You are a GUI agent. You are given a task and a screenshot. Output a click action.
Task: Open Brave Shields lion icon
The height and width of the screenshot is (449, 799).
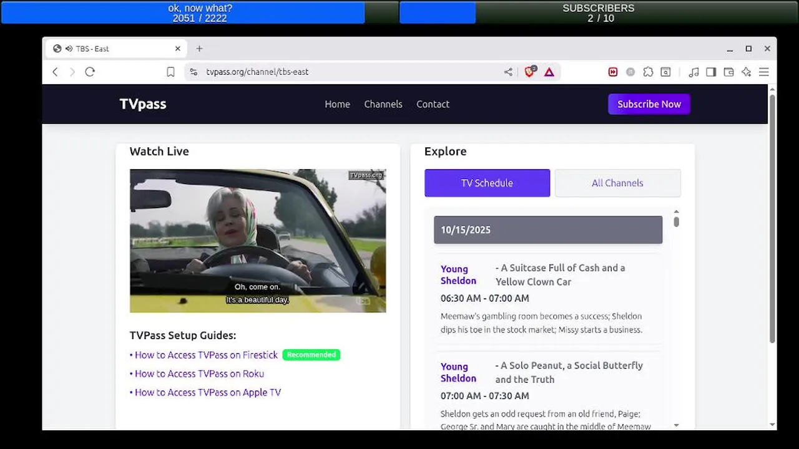(x=530, y=72)
